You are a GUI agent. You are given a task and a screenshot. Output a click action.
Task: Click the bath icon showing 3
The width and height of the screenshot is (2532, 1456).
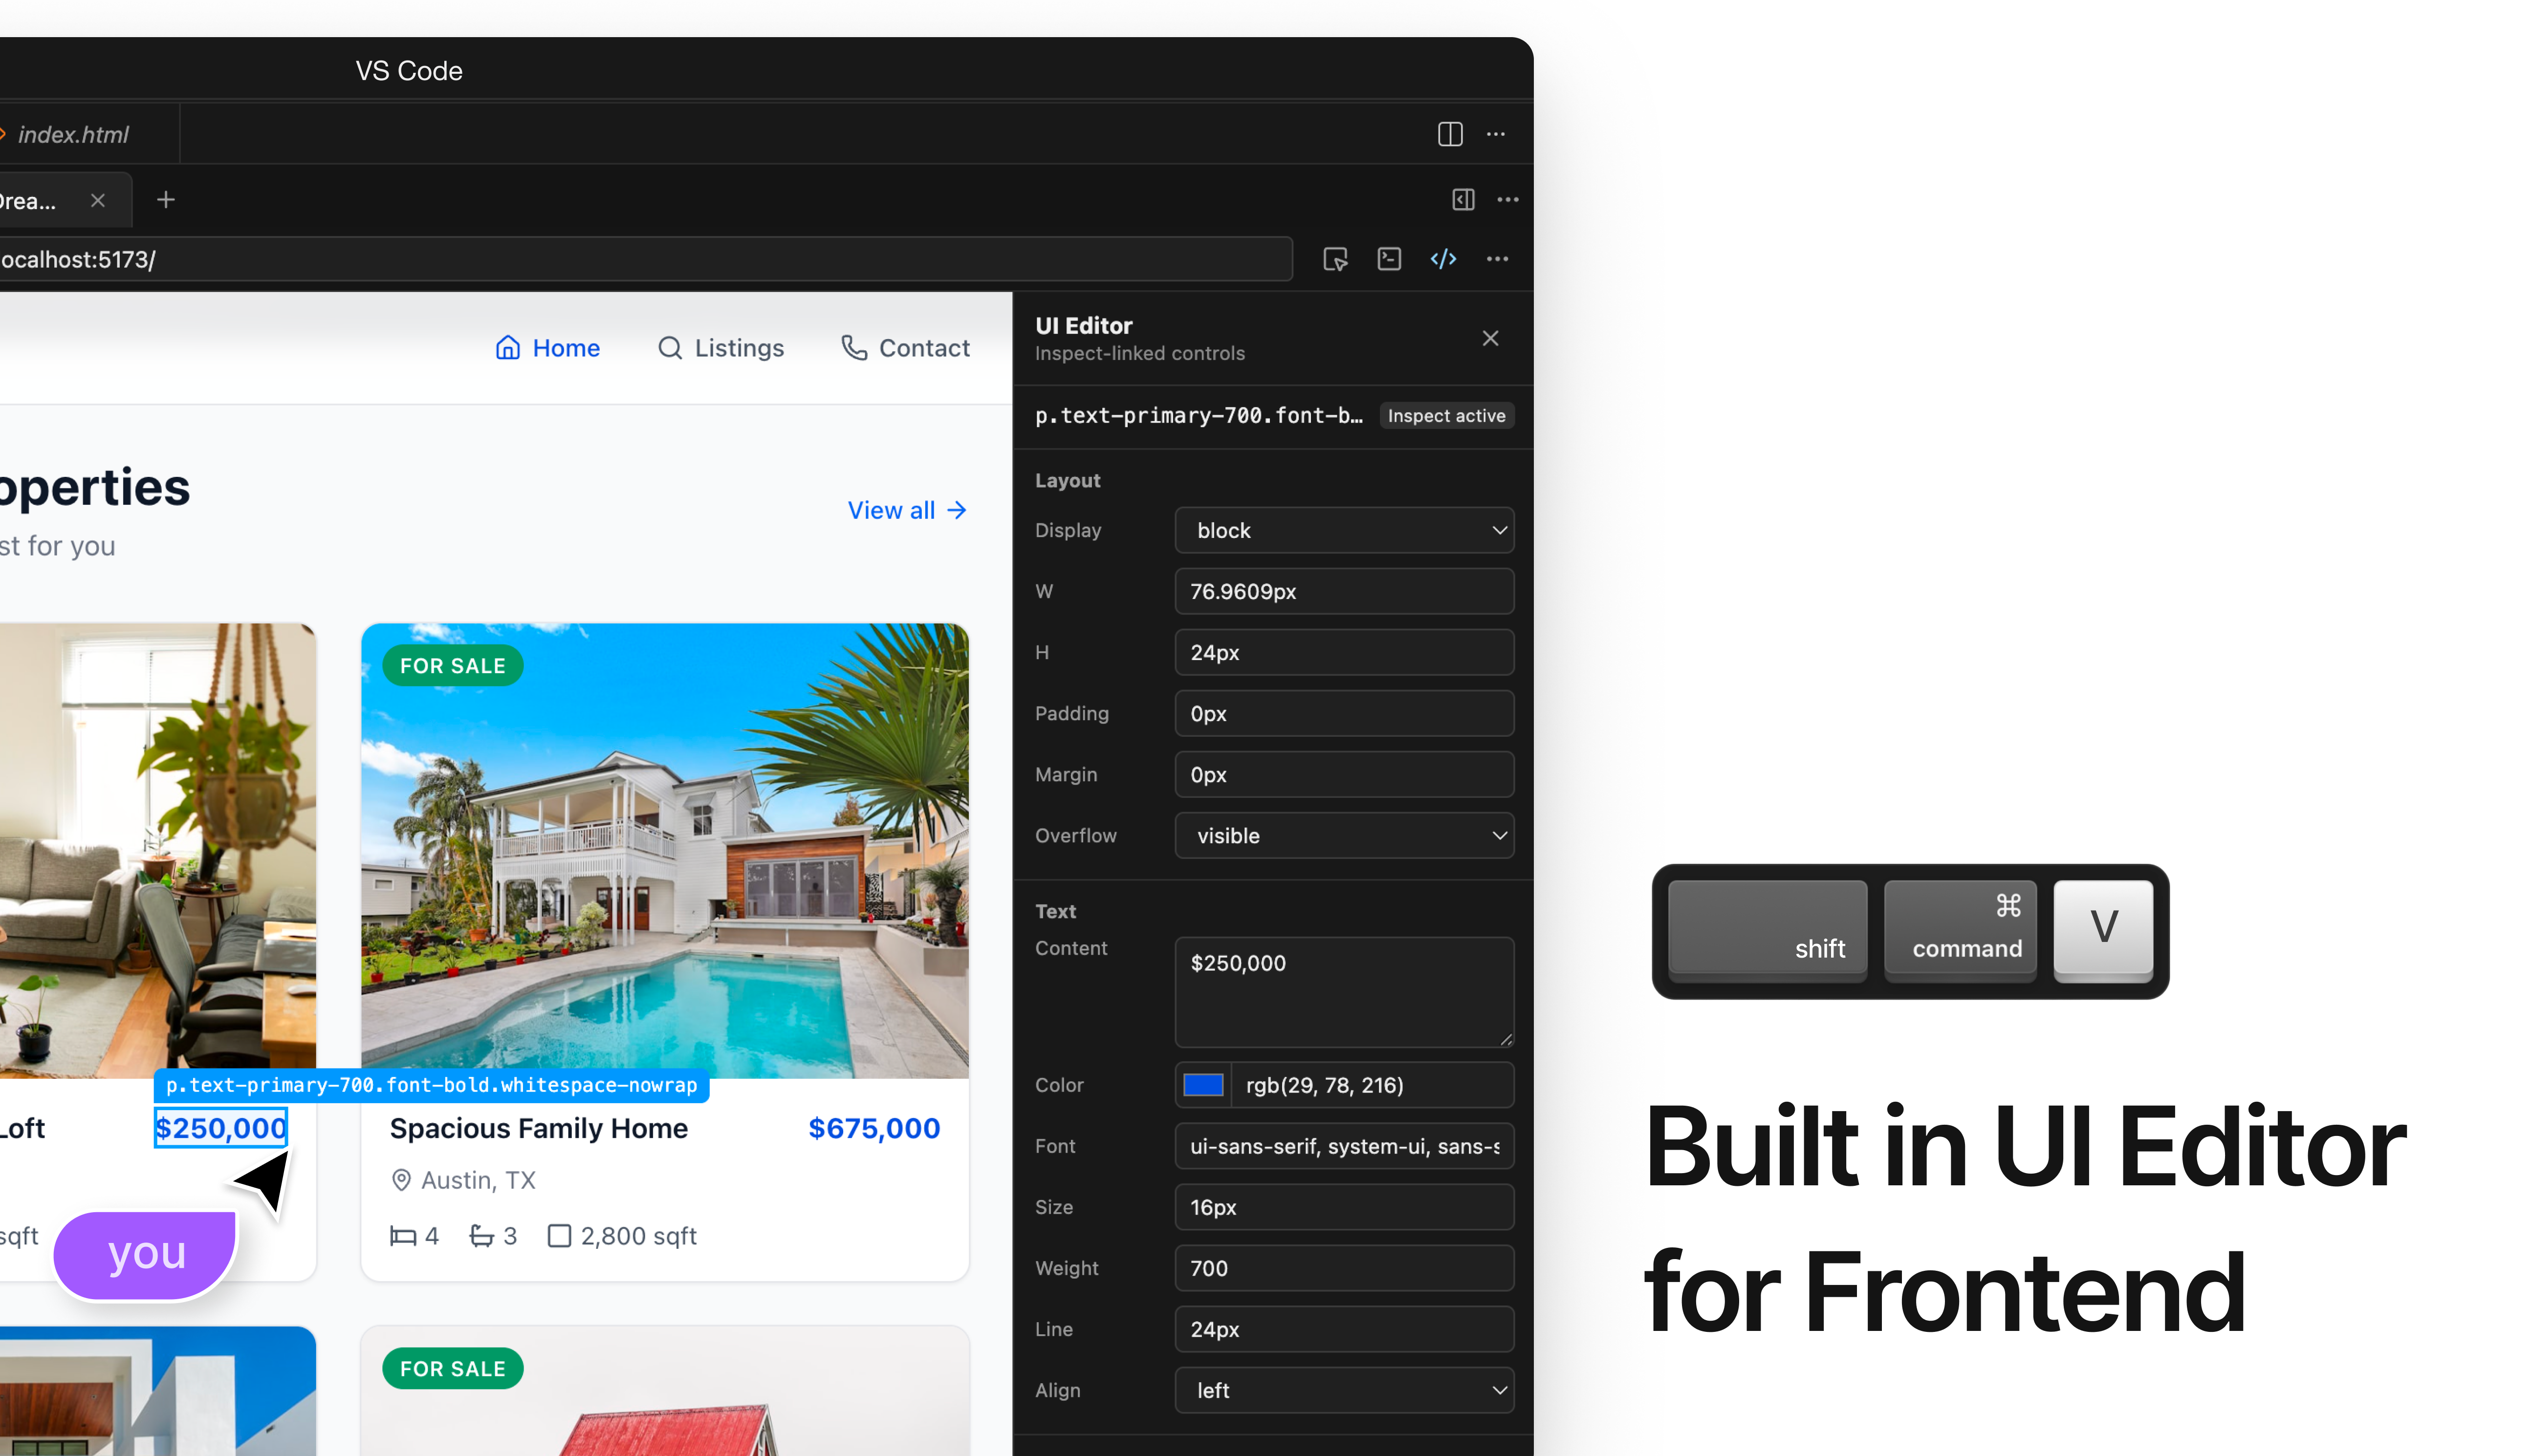[x=481, y=1236]
